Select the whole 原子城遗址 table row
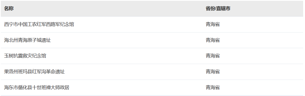 click(x=152, y=40)
